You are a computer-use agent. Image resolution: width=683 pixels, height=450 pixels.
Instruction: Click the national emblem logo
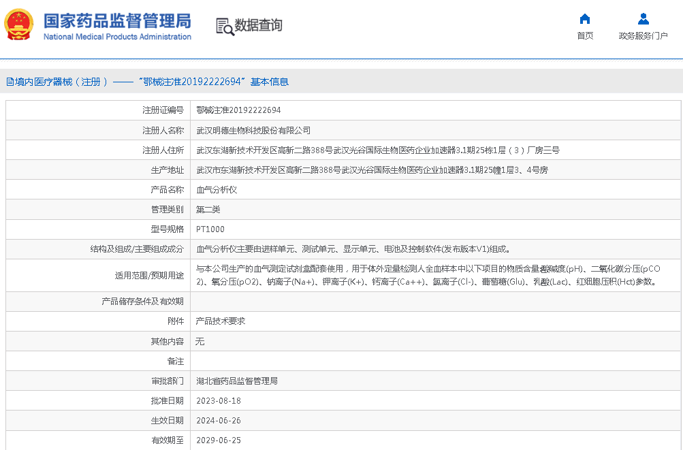(18, 26)
